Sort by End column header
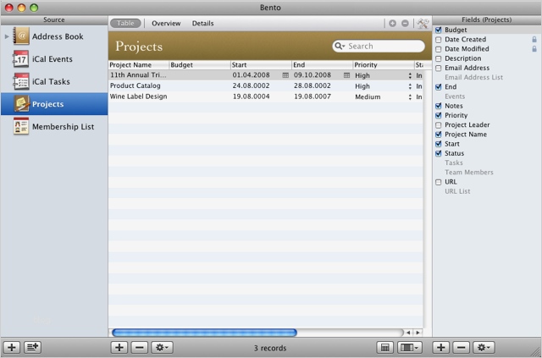The height and width of the screenshot is (358, 542). [322, 65]
